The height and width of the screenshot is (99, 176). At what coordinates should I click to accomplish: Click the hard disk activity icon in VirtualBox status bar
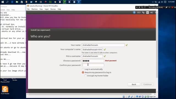coord(124,97)
